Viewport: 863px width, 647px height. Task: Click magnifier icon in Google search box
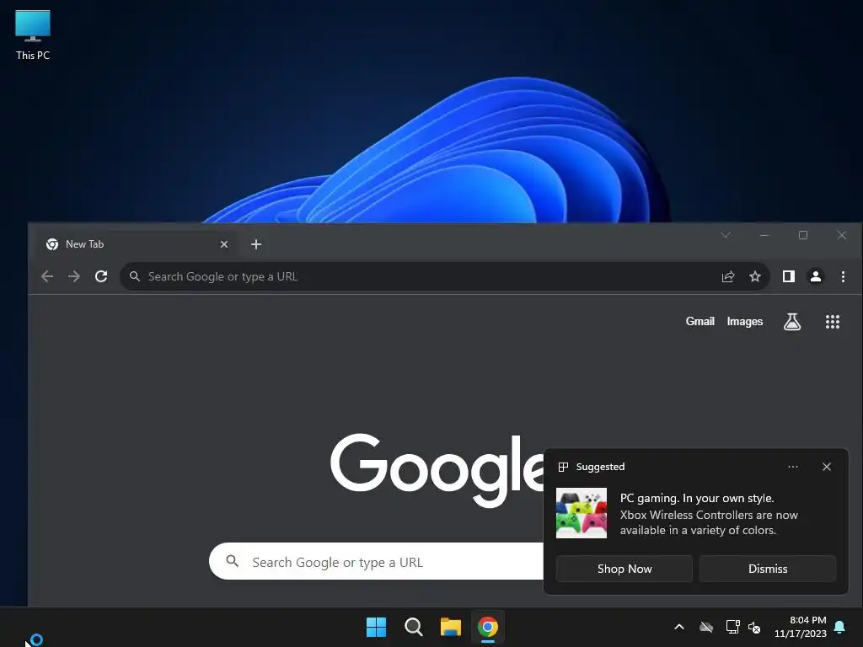coord(233,561)
